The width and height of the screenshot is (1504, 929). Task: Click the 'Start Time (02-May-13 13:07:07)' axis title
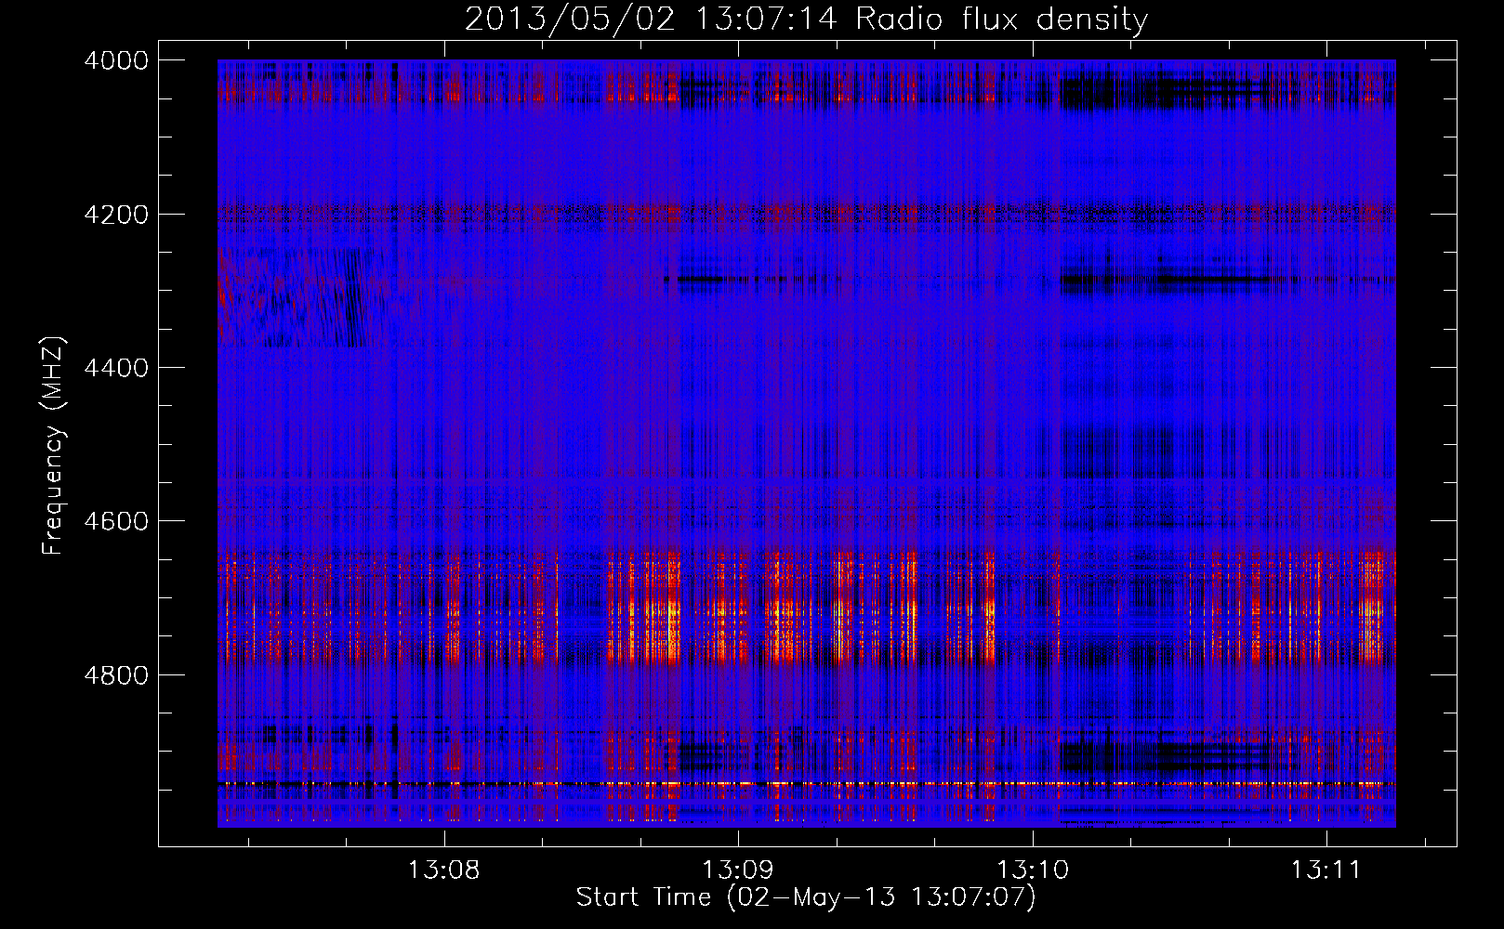pos(806,897)
